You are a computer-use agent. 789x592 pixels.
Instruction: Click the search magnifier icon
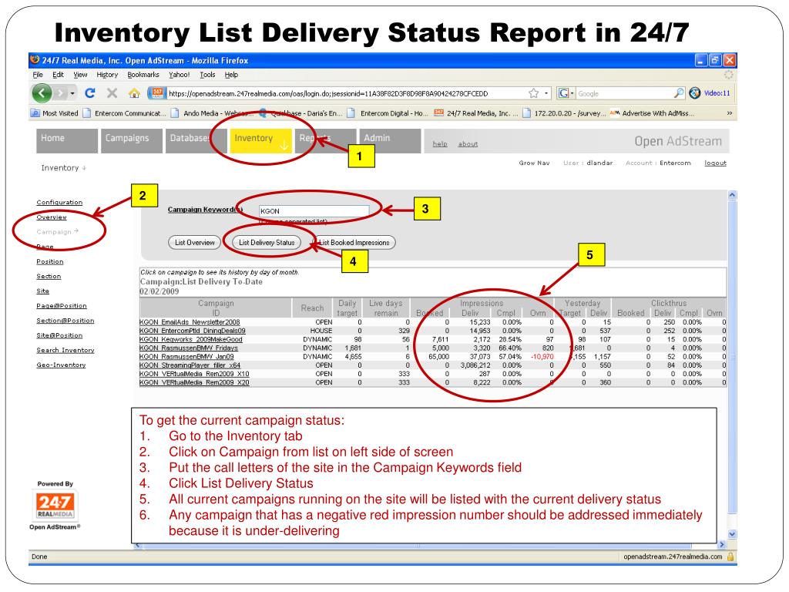tap(679, 93)
